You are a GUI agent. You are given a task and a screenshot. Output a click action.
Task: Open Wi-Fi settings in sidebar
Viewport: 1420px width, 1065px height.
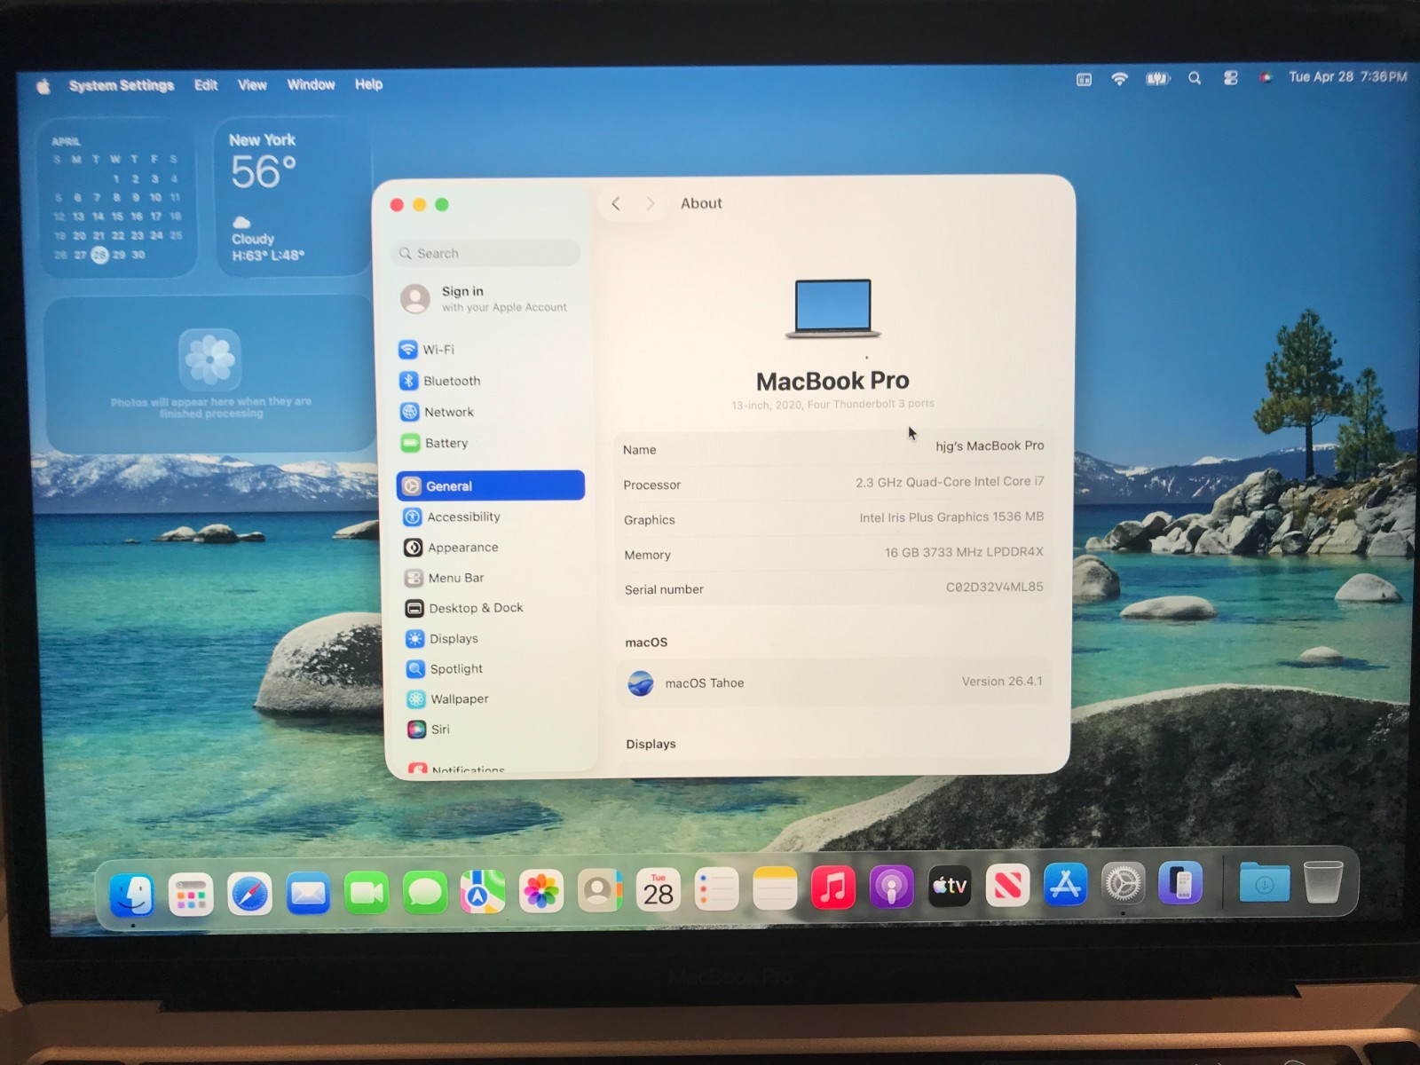coord(426,350)
